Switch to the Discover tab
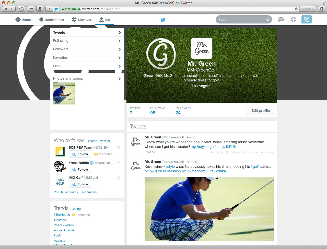The height and width of the screenshot is (249, 327). point(81,20)
